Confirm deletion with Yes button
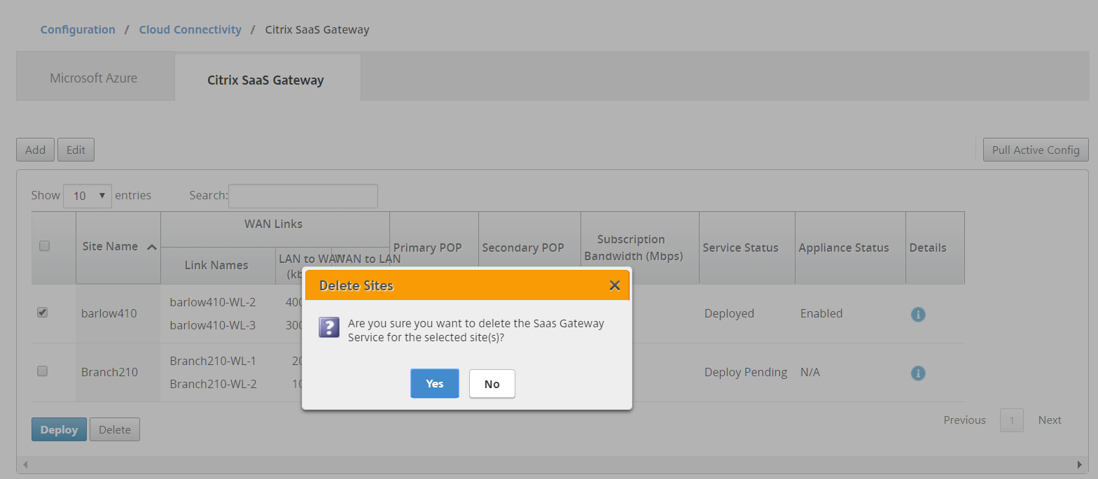Image resolution: width=1098 pixels, height=479 pixels. 434,383
